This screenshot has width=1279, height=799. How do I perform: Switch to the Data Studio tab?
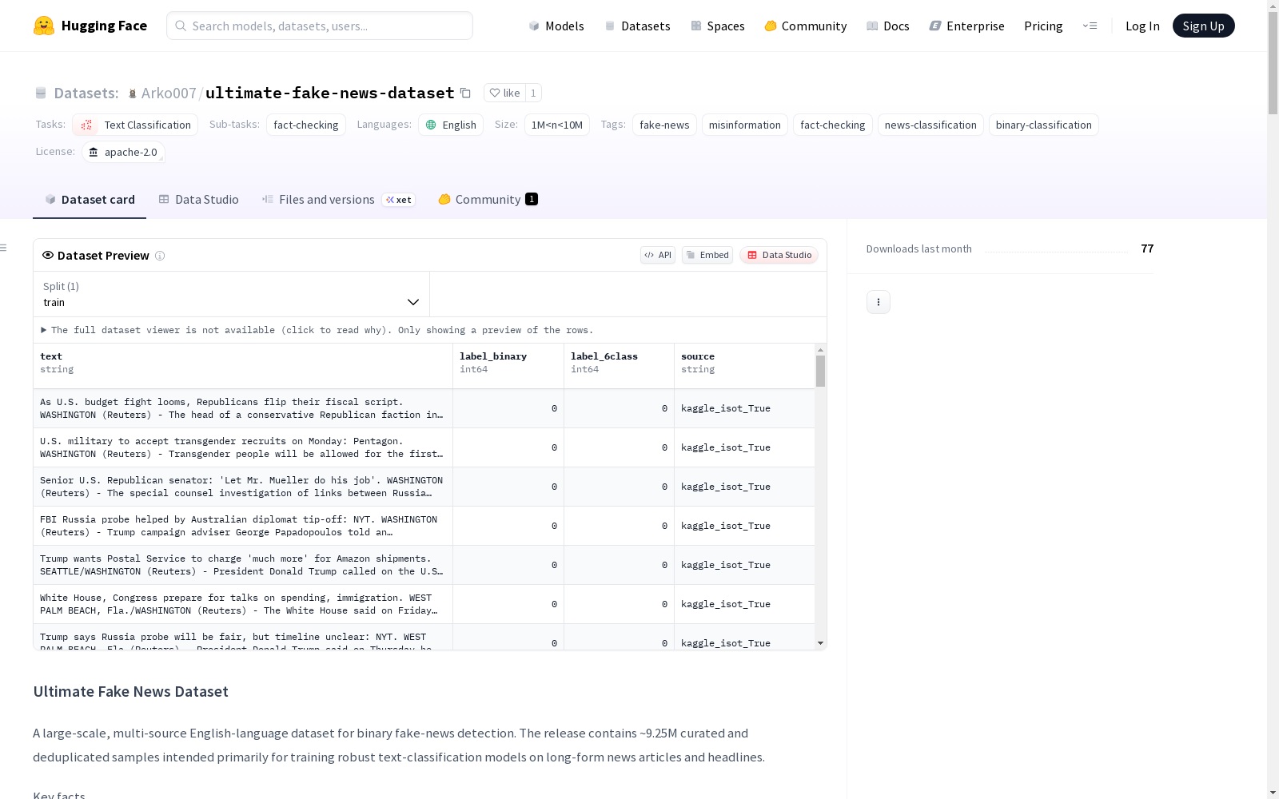pyautogui.click(x=198, y=200)
